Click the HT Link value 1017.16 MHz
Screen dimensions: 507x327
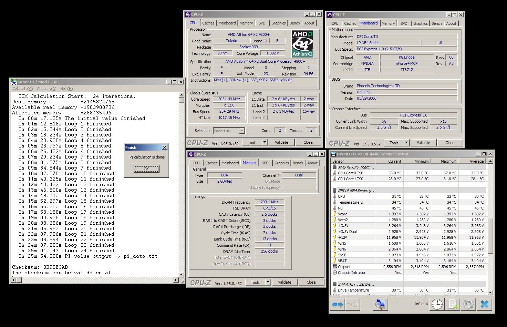[x=229, y=117]
